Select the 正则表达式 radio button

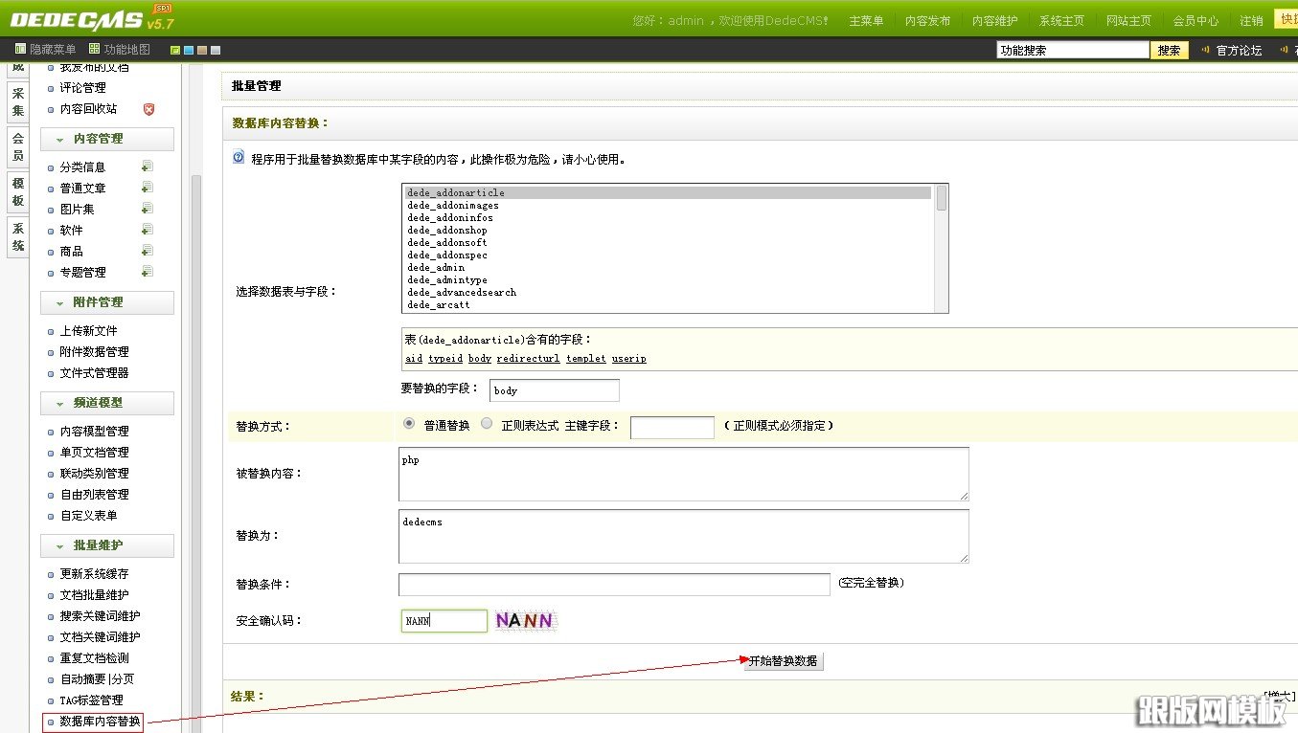487,424
